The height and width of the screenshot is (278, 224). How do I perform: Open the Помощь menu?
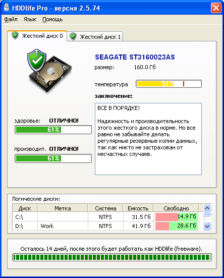(x=52, y=19)
